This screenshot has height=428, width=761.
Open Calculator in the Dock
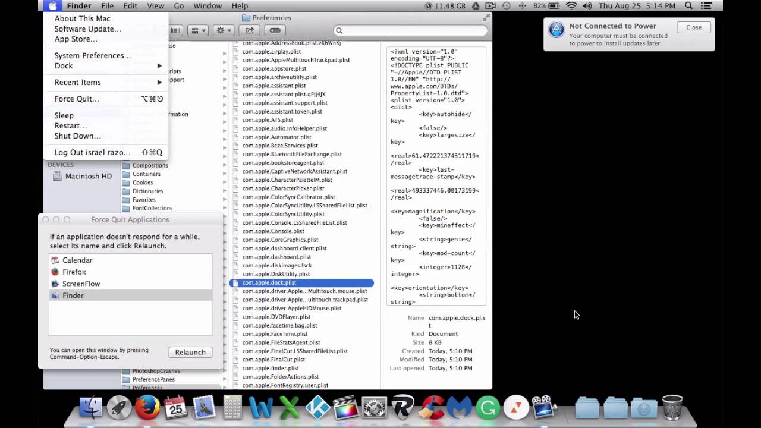point(232,408)
